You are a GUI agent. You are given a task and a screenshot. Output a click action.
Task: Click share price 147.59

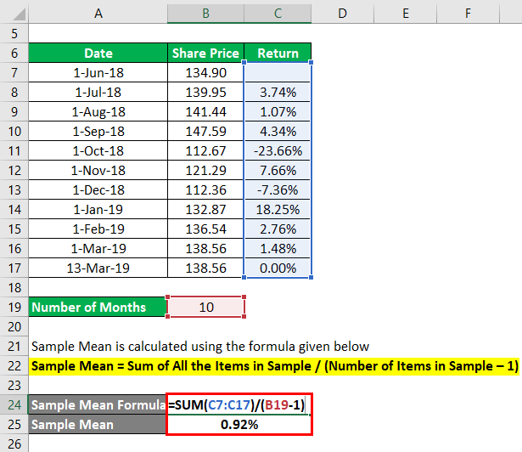[x=205, y=131]
